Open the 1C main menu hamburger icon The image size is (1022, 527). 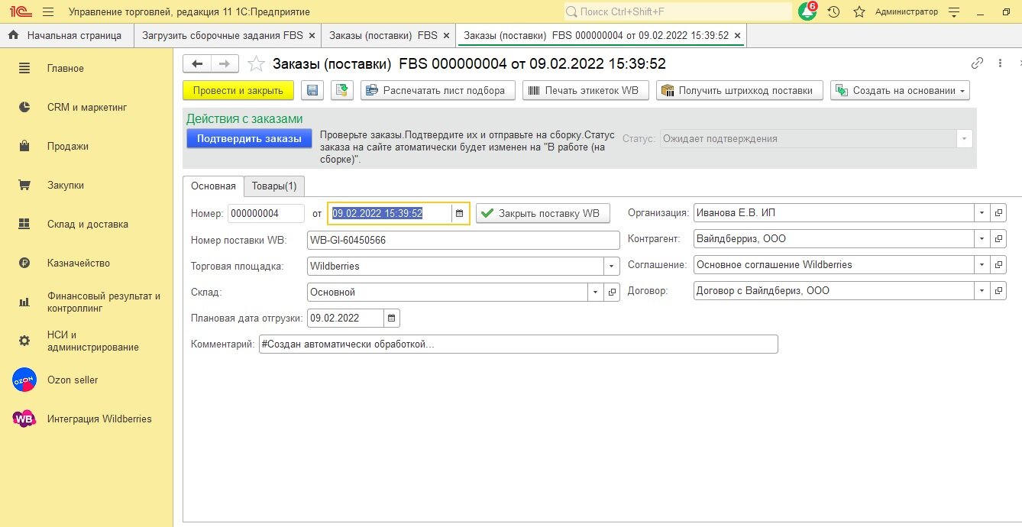(x=48, y=11)
